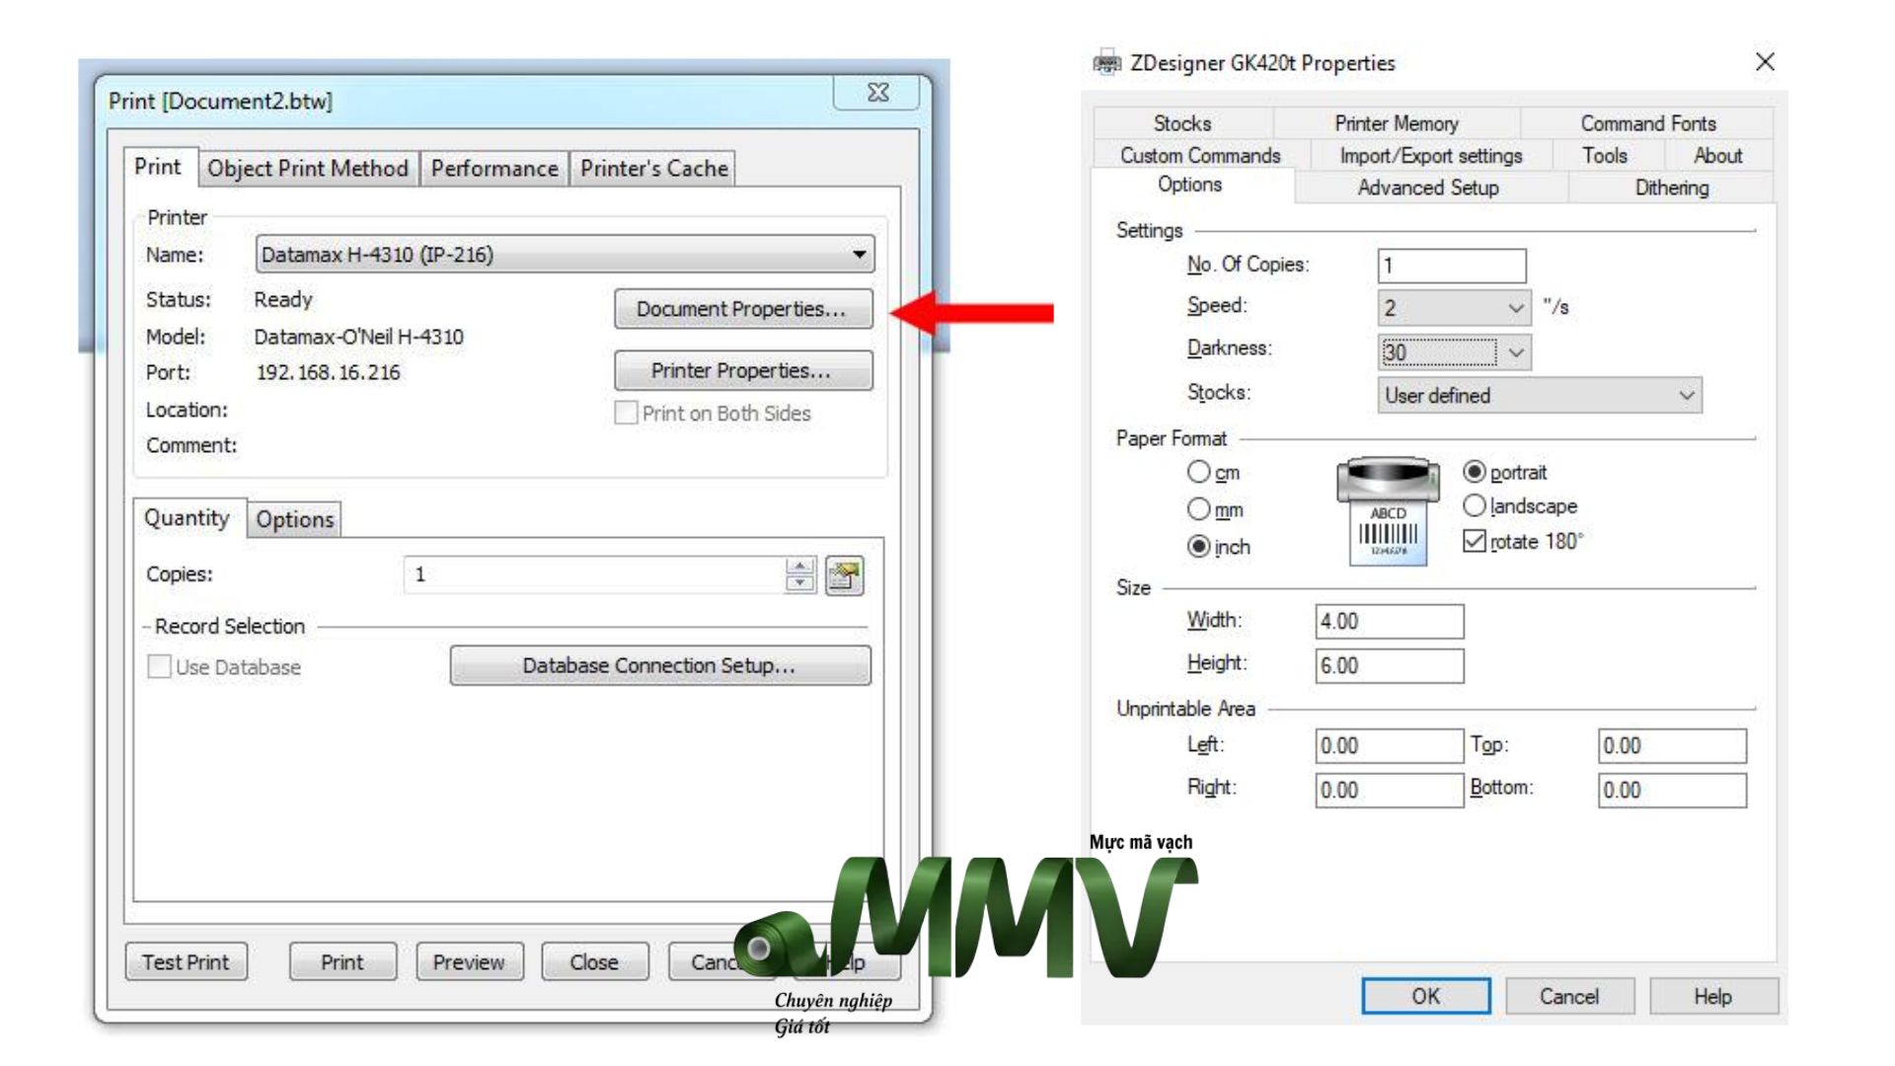
Task: Click the Top unprintable area field
Action: click(1672, 746)
